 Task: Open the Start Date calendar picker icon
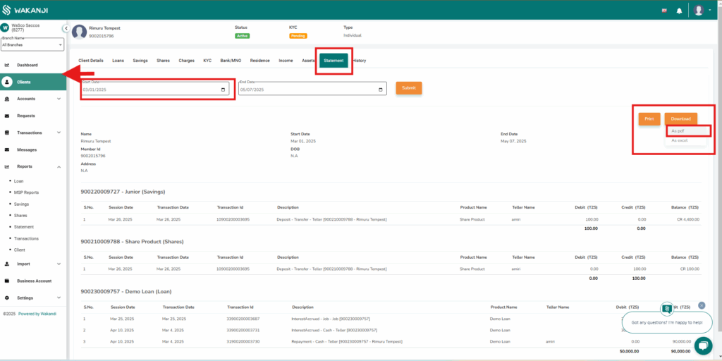pos(224,90)
